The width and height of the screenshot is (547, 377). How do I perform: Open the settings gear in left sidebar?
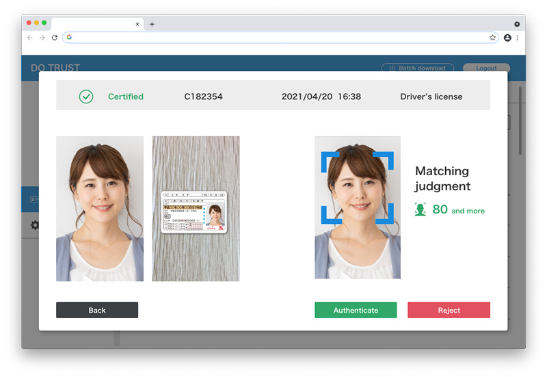pyautogui.click(x=34, y=225)
